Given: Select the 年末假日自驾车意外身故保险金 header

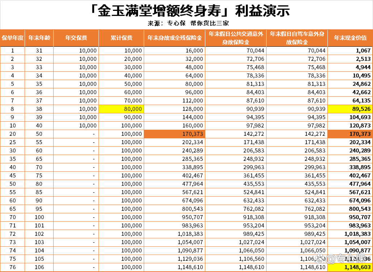Looking at the screenshot, I should pos(297,38).
